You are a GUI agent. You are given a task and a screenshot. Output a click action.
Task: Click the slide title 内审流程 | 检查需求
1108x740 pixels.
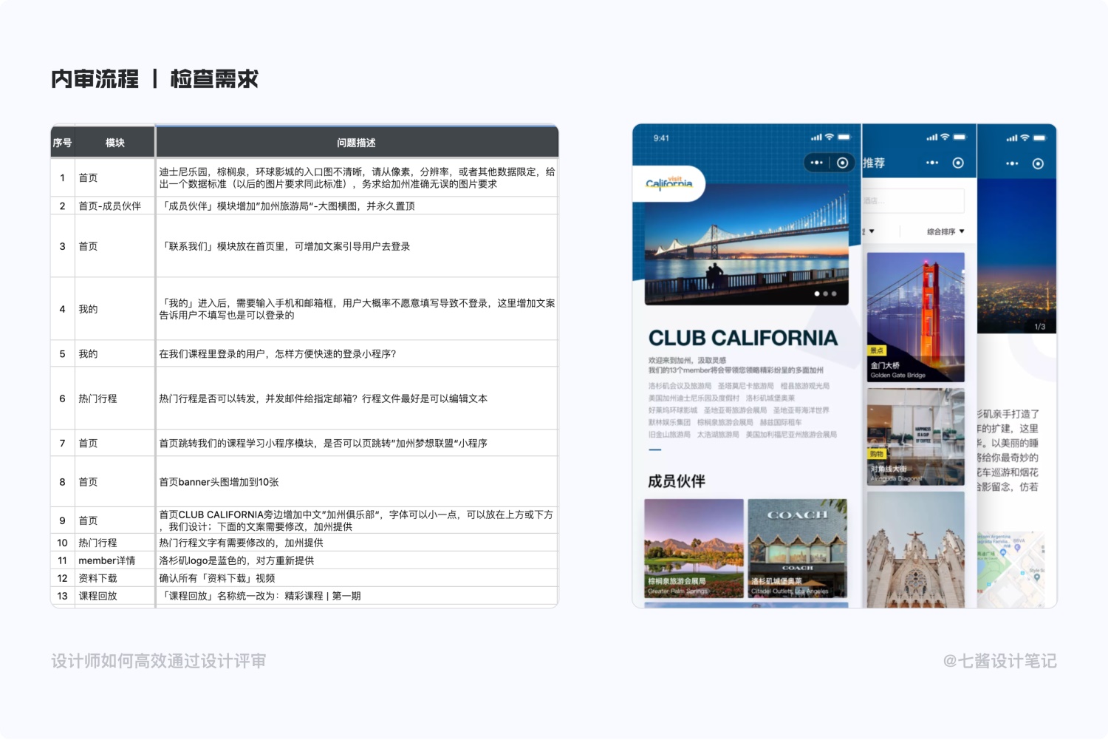coord(154,78)
